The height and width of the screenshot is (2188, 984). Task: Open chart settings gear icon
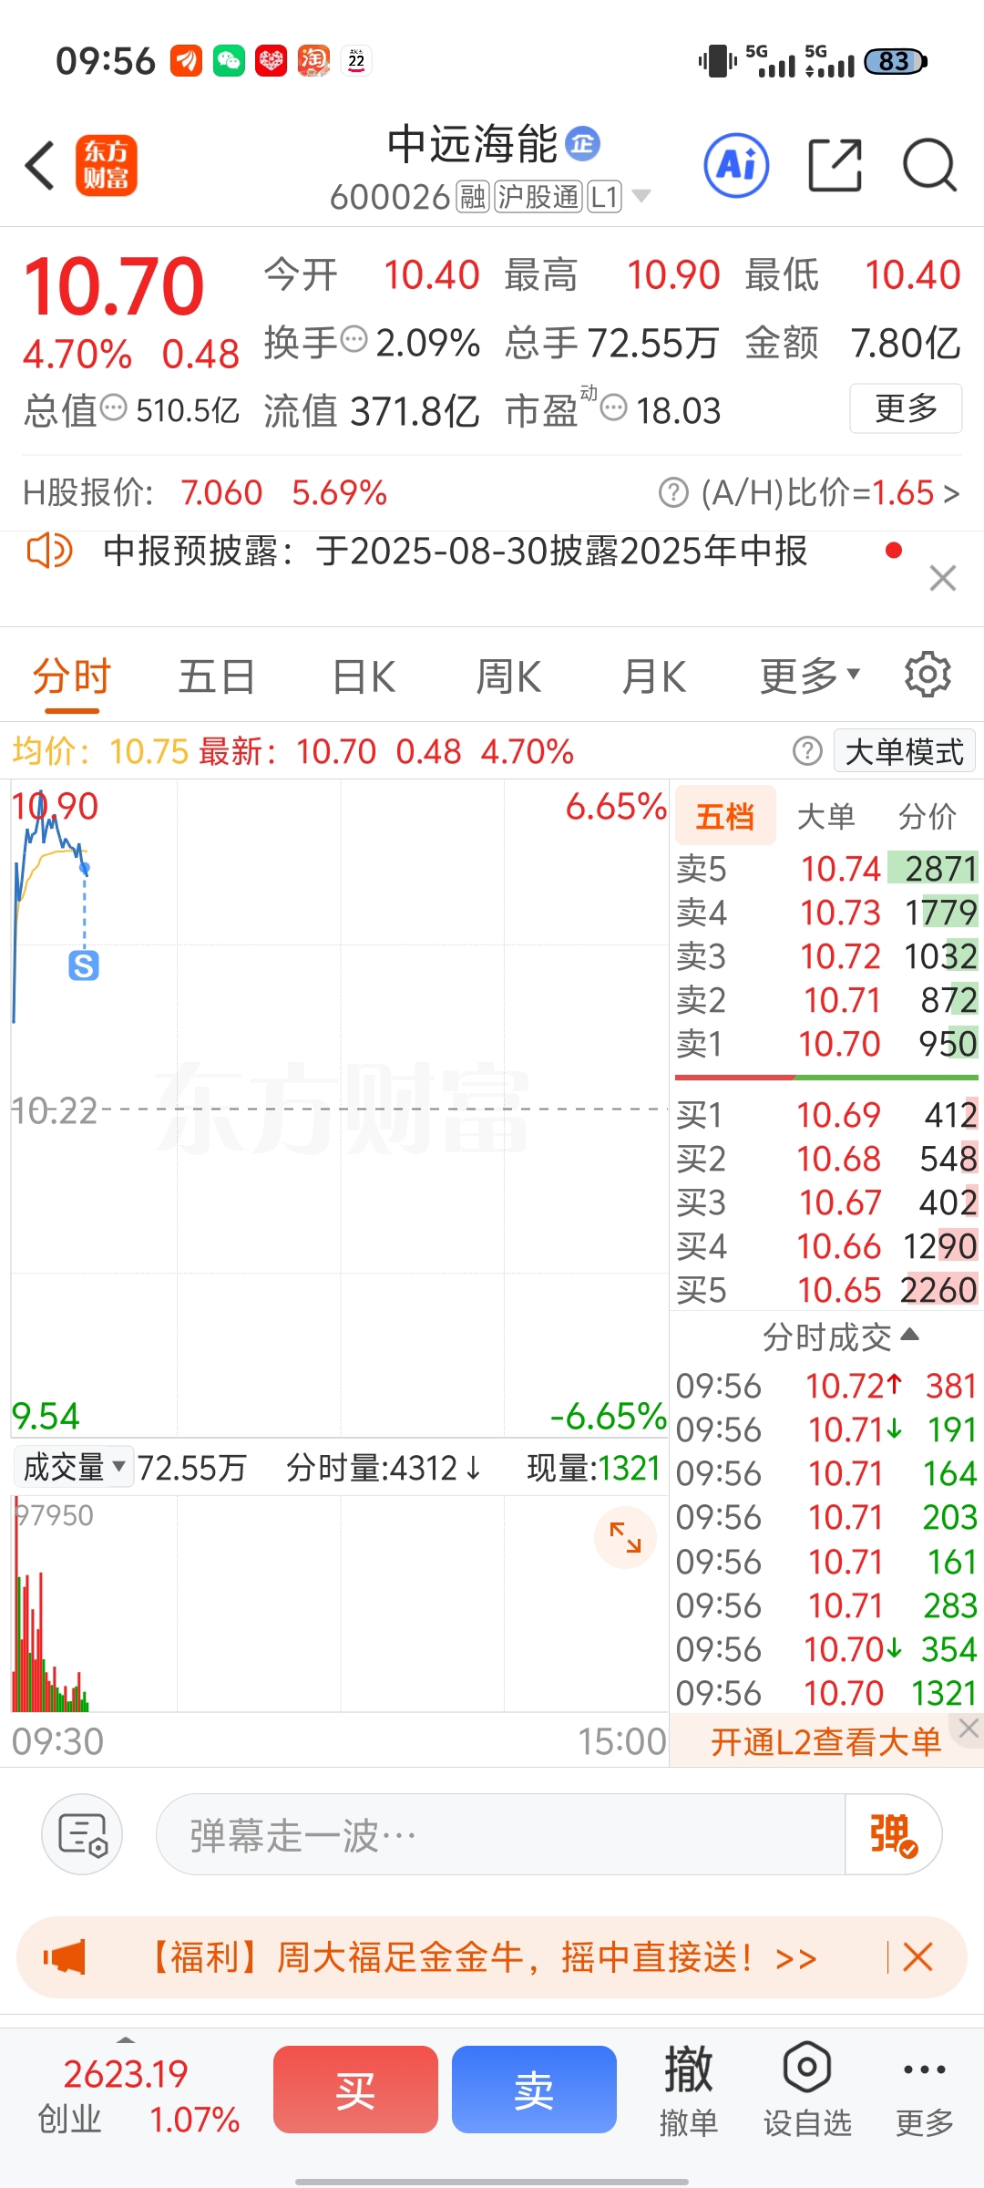[928, 675]
